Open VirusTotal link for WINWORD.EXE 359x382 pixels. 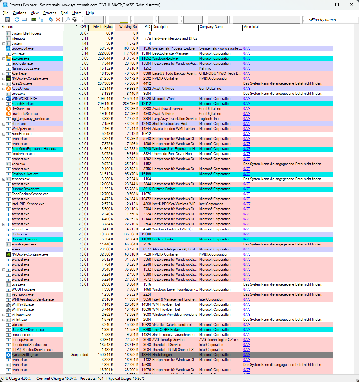pyautogui.click(x=247, y=99)
